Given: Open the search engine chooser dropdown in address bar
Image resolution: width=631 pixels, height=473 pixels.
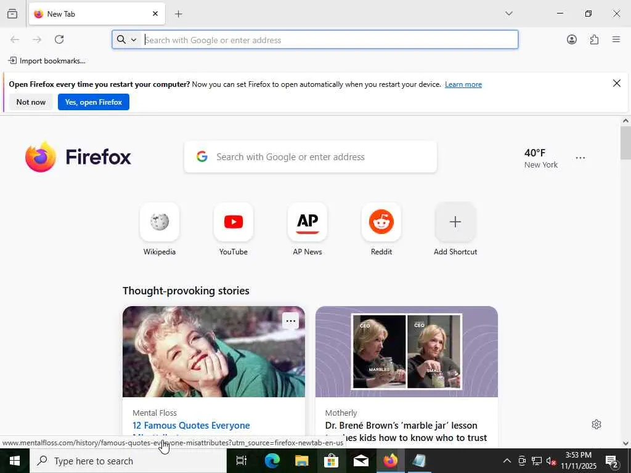Looking at the screenshot, I should tap(127, 39).
